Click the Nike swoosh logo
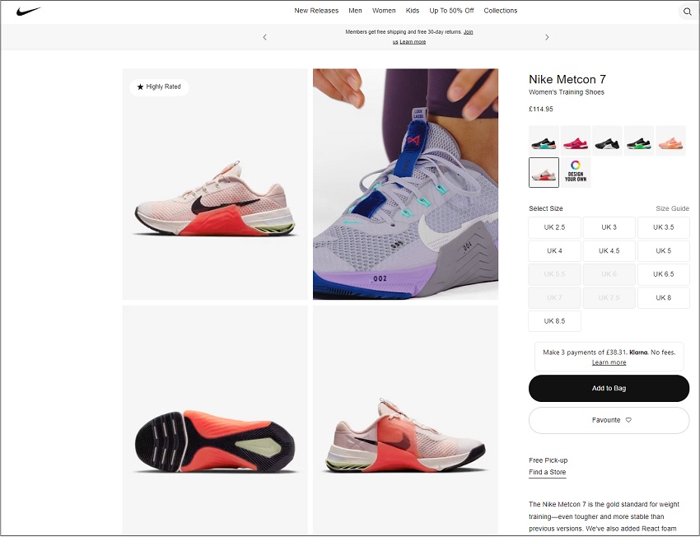700x537 pixels. pos(28,12)
